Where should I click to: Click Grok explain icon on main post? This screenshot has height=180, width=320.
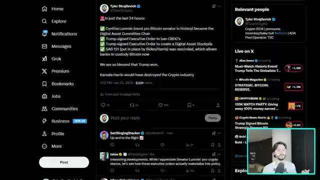click(x=213, y=6)
